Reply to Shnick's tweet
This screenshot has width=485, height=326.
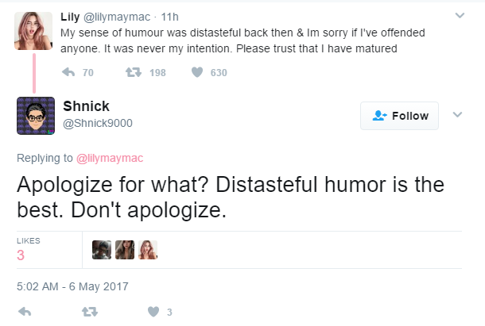(24, 312)
